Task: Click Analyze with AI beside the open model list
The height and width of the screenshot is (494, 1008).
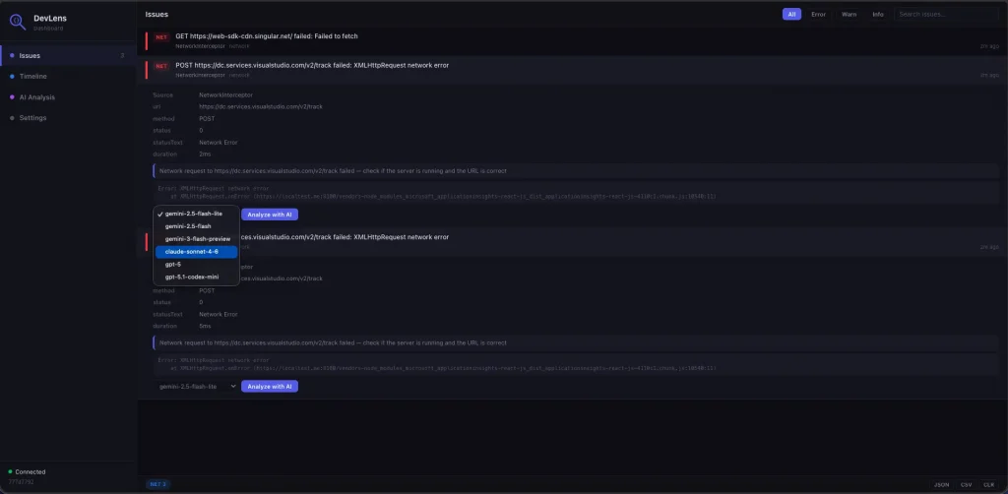Action: pos(270,215)
